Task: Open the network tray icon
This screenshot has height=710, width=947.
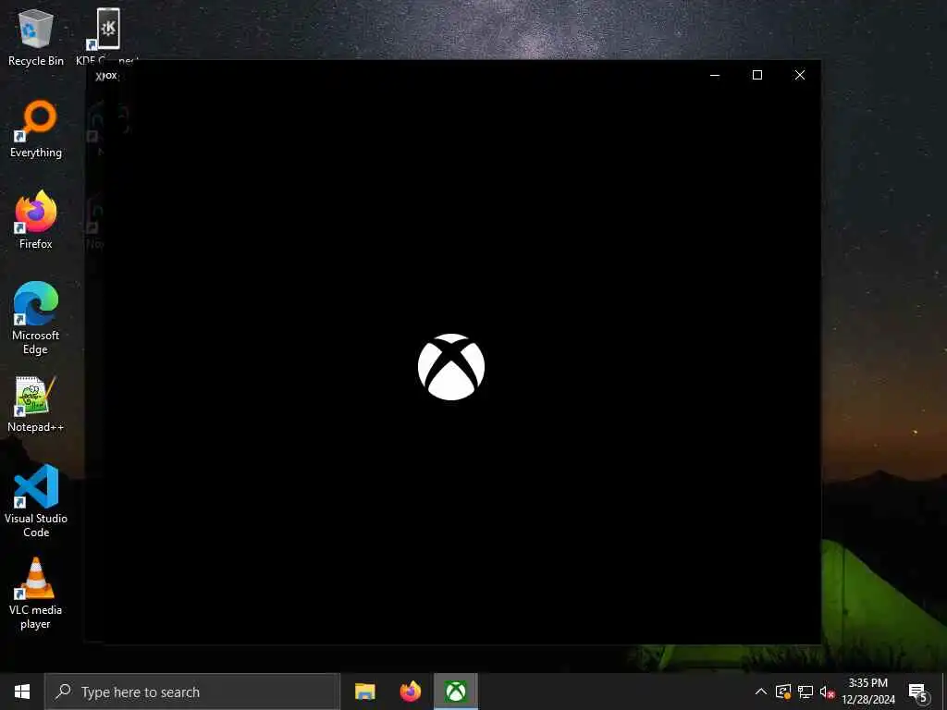Action: coord(806,692)
